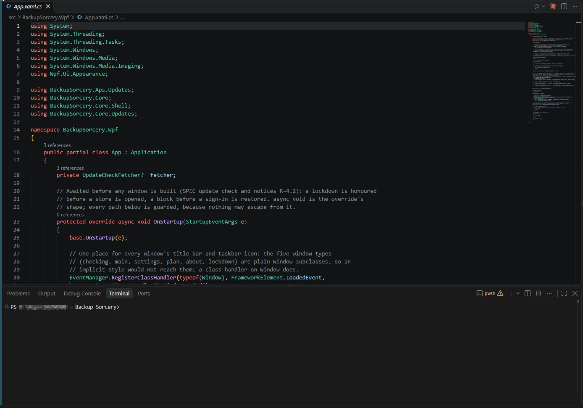Click the 'UpdateCheckFetcher?' type name

(113, 175)
